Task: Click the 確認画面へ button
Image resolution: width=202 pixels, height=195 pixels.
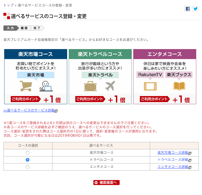Action: [x=107, y=182]
